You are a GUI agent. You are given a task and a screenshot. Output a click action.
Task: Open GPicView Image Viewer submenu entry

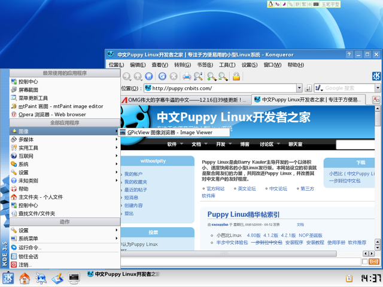[174, 133]
